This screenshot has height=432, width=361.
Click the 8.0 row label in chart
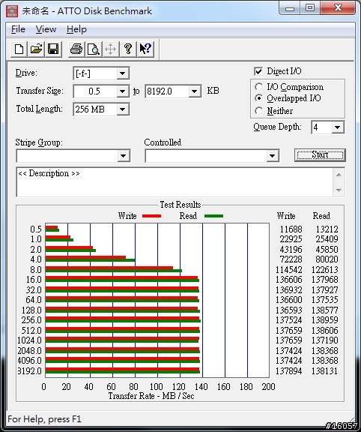click(36, 270)
